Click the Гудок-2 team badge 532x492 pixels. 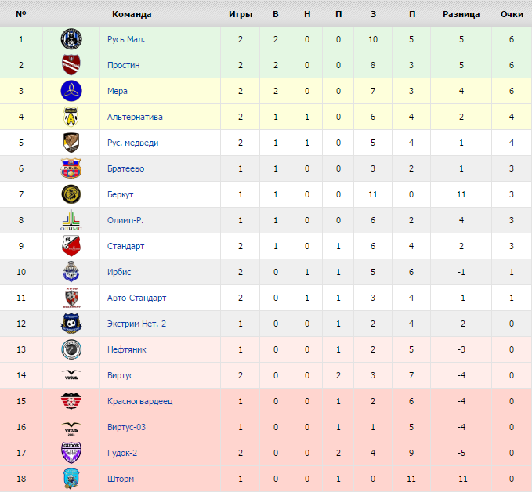71,453
